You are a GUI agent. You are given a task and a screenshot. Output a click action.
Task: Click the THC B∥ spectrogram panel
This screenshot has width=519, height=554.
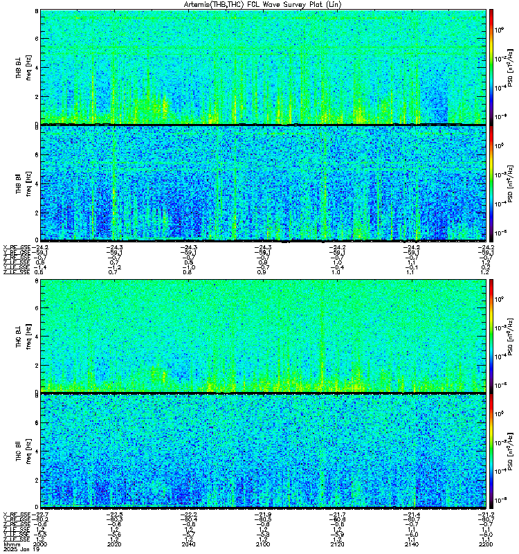[264, 451]
